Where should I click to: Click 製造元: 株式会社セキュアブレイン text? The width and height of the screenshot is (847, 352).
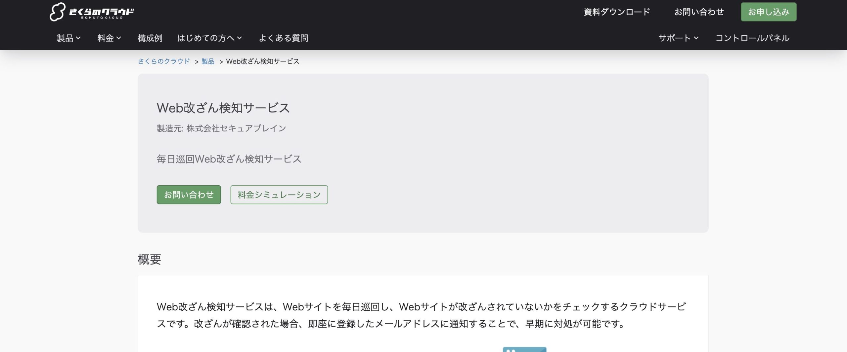(221, 128)
